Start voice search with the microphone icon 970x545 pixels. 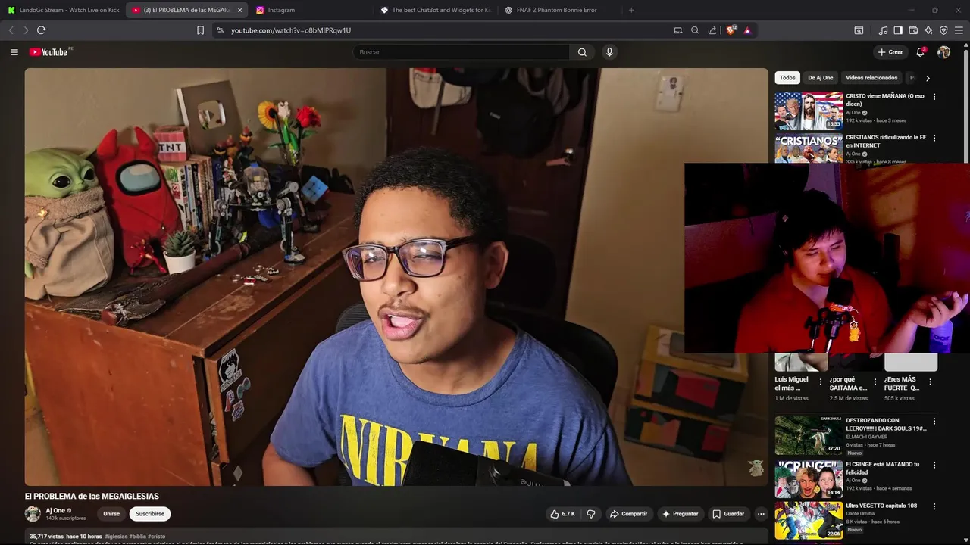[609, 52]
